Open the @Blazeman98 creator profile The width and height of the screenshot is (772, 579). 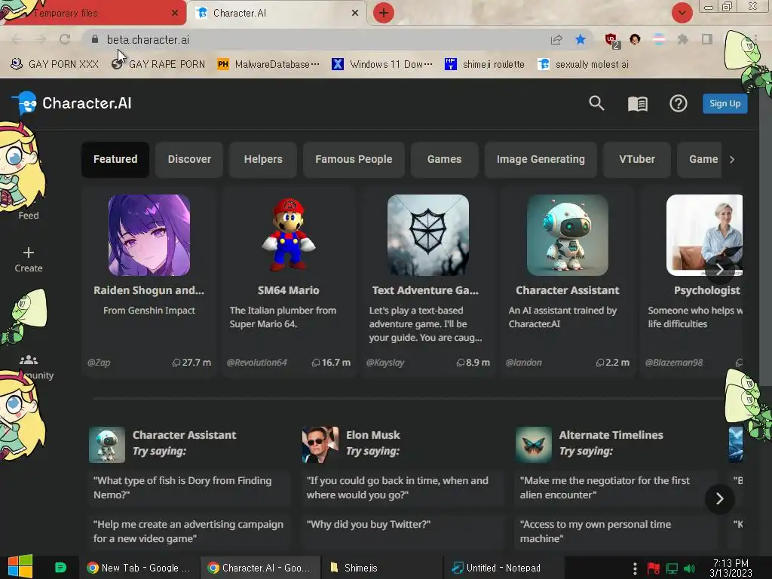[x=673, y=363]
